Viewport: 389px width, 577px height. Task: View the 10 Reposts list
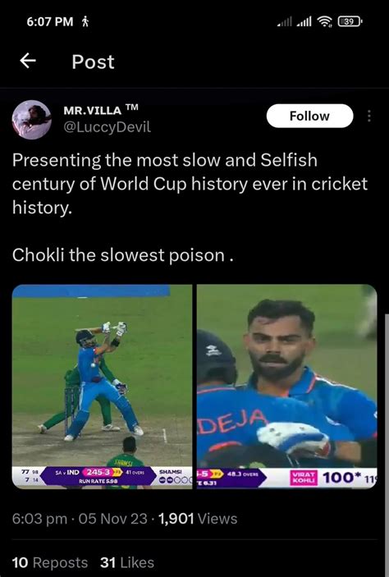click(x=50, y=562)
